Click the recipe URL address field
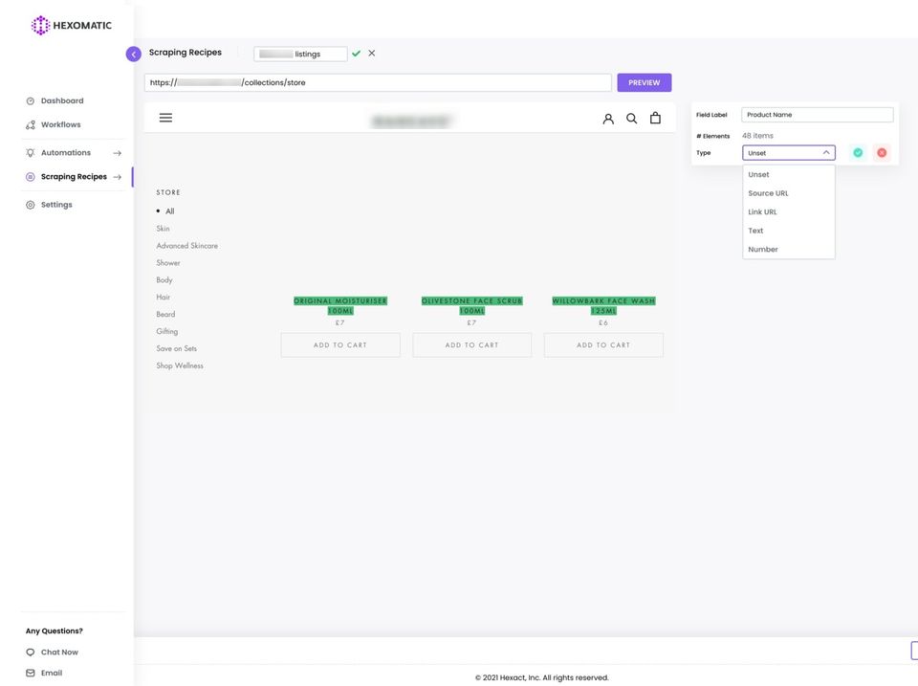The height and width of the screenshot is (686, 918). pos(378,82)
